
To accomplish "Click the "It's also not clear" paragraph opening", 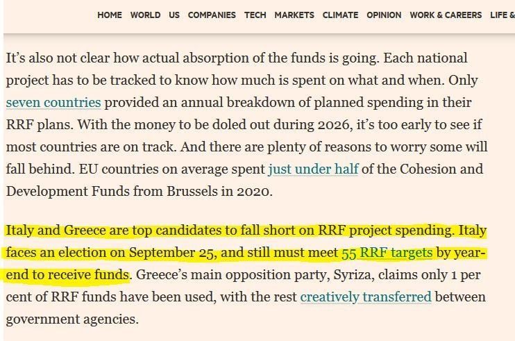I will click(x=56, y=58).
